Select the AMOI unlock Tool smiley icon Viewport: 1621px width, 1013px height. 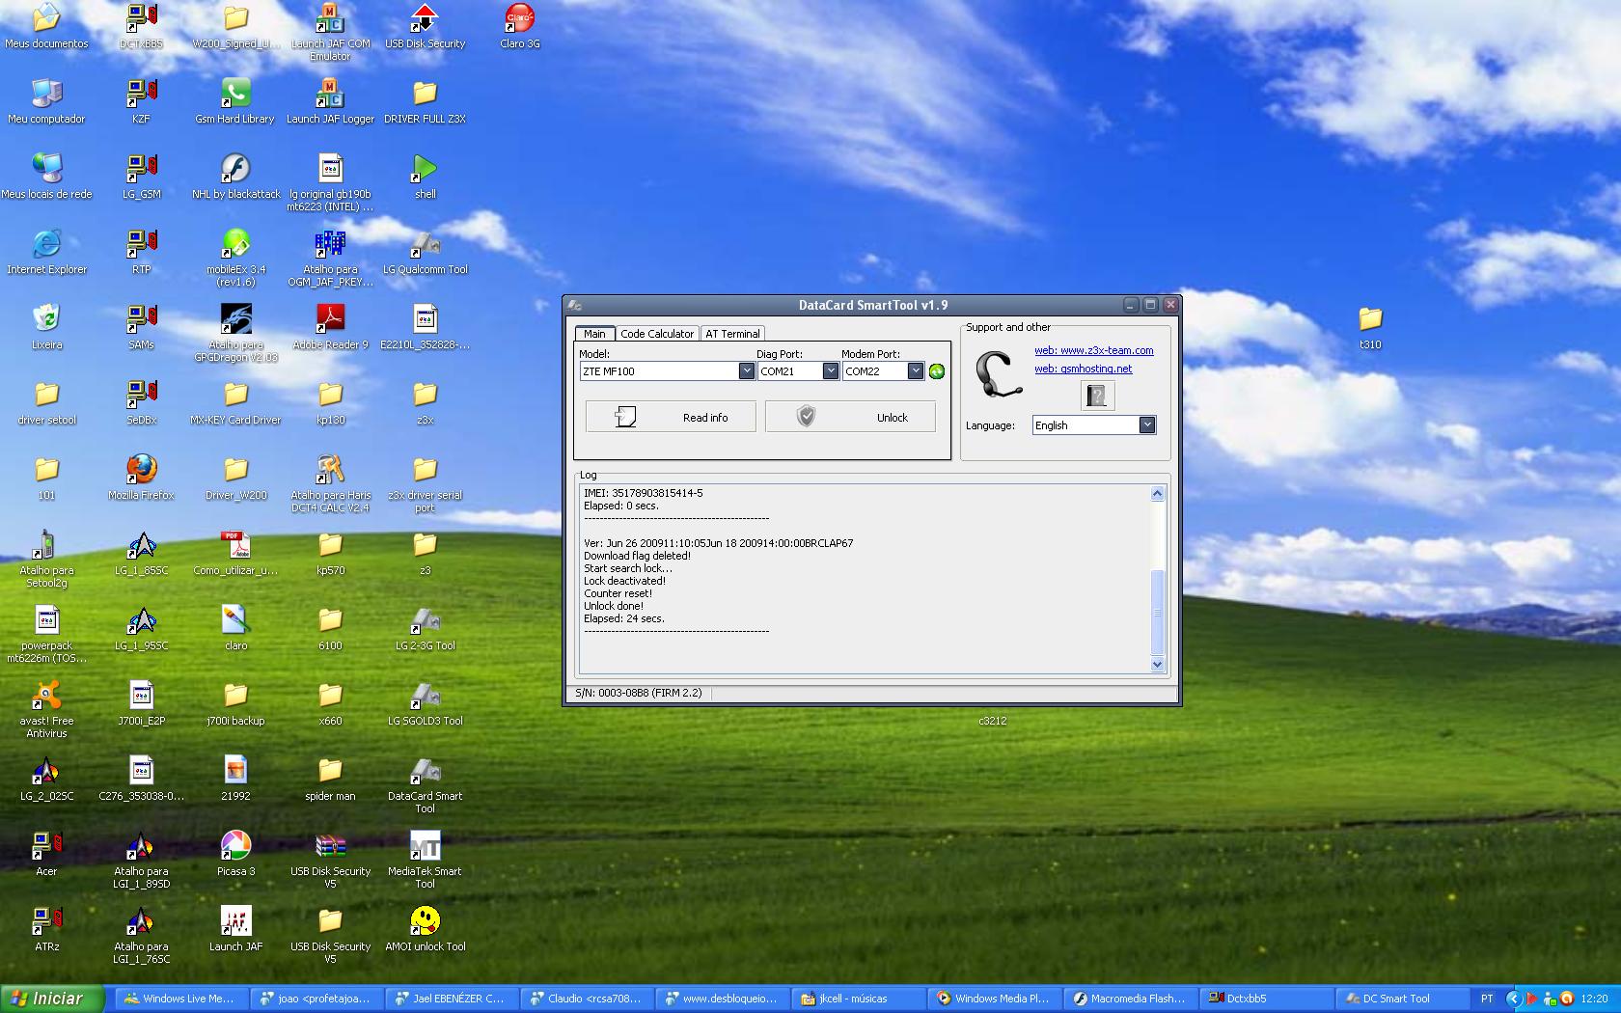(425, 929)
